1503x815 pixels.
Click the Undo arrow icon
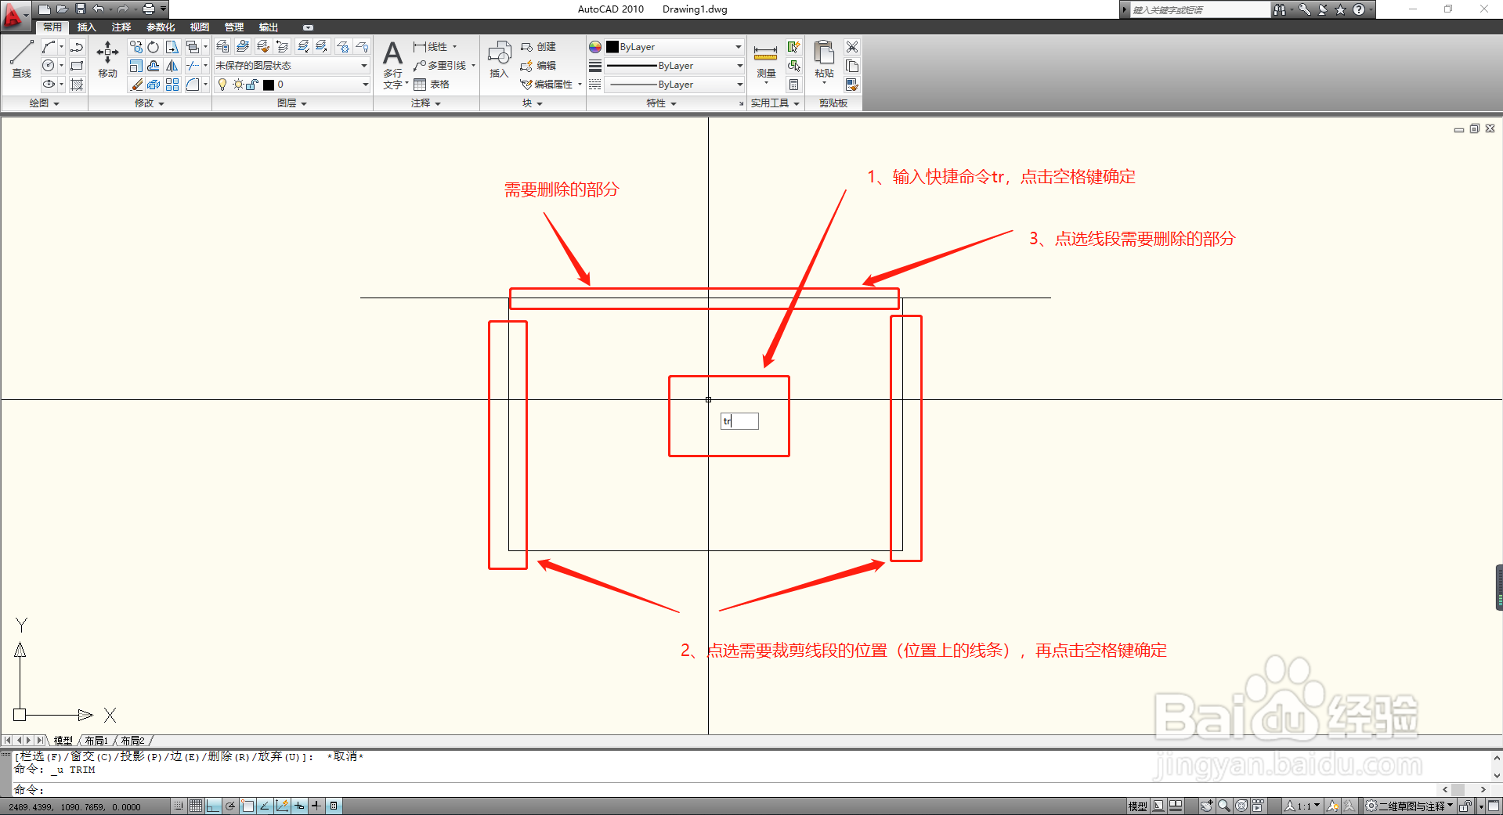pyautogui.click(x=98, y=9)
